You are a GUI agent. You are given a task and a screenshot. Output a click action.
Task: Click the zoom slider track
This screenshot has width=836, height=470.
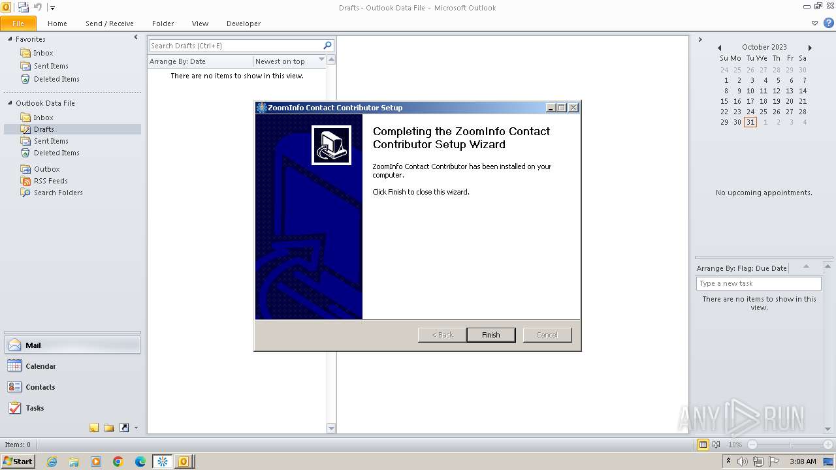click(x=790, y=445)
